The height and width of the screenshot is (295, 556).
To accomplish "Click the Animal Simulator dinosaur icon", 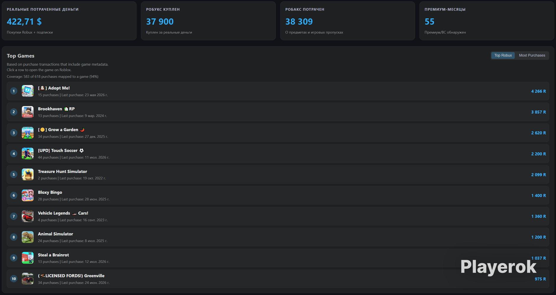I will coord(27,237).
